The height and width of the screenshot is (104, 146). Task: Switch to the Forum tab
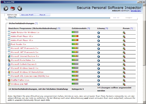tap(42, 15)
